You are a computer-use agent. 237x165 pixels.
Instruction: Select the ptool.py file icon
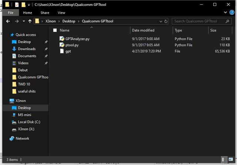pyautogui.click(x=62, y=45)
